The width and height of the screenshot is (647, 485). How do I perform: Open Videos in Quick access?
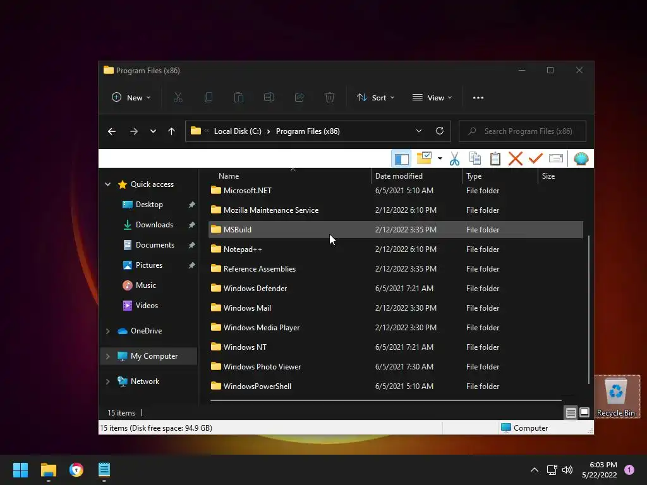click(147, 306)
